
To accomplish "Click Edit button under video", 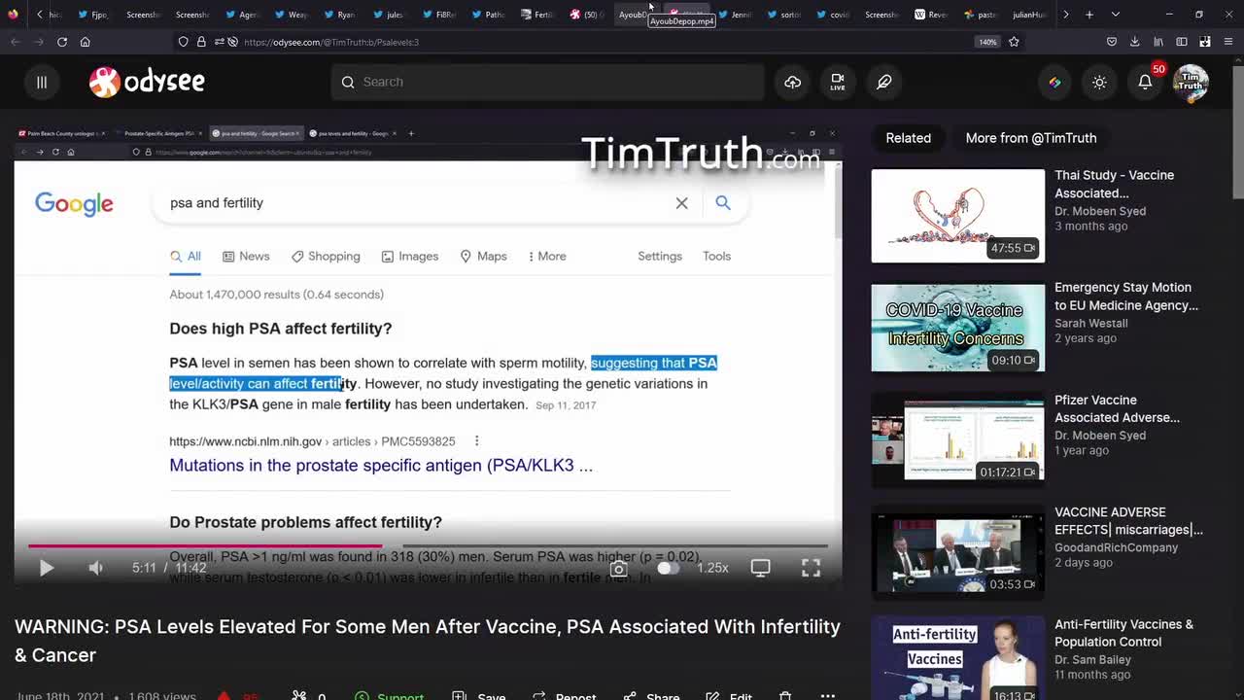I will coord(729,696).
